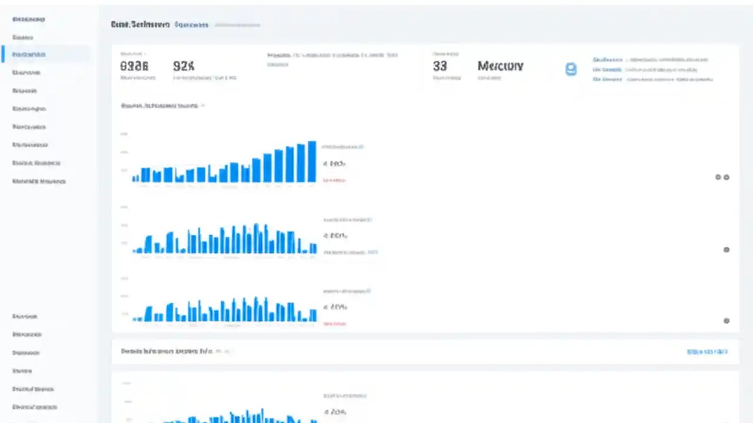Viewport: 753px width, 423px height.
Task: Click the gear icon next to the bottom chart
Action: 727,321
